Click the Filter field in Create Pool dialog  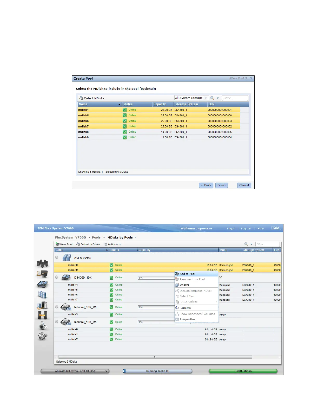(235, 98)
